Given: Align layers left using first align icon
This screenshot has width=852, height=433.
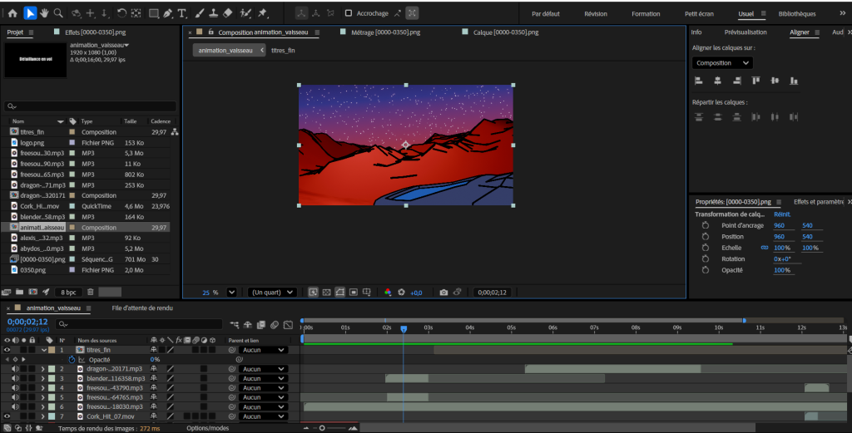Looking at the screenshot, I should click(698, 81).
